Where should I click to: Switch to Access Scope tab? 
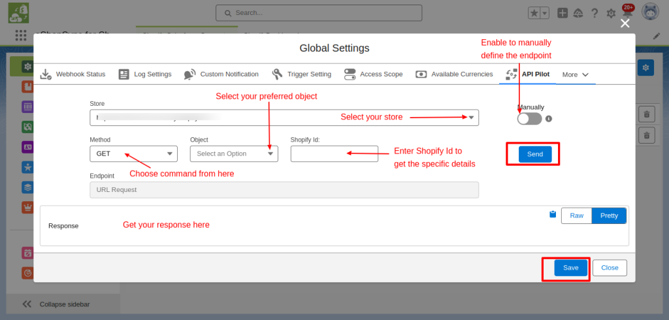pos(373,74)
